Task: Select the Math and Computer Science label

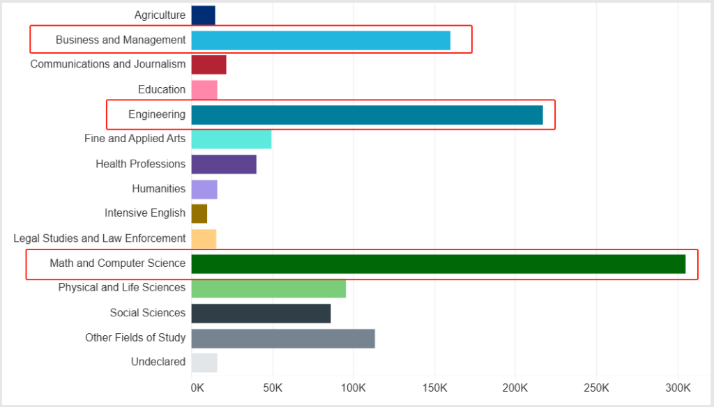Action: coord(117,263)
